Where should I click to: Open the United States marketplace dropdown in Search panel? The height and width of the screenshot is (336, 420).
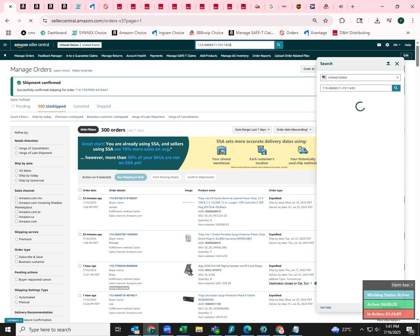[x=360, y=77]
